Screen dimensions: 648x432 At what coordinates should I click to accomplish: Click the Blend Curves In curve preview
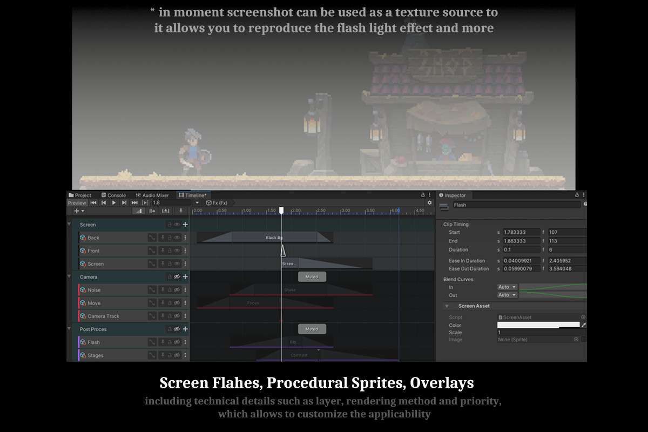pyautogui.click(x=553, y=287)
